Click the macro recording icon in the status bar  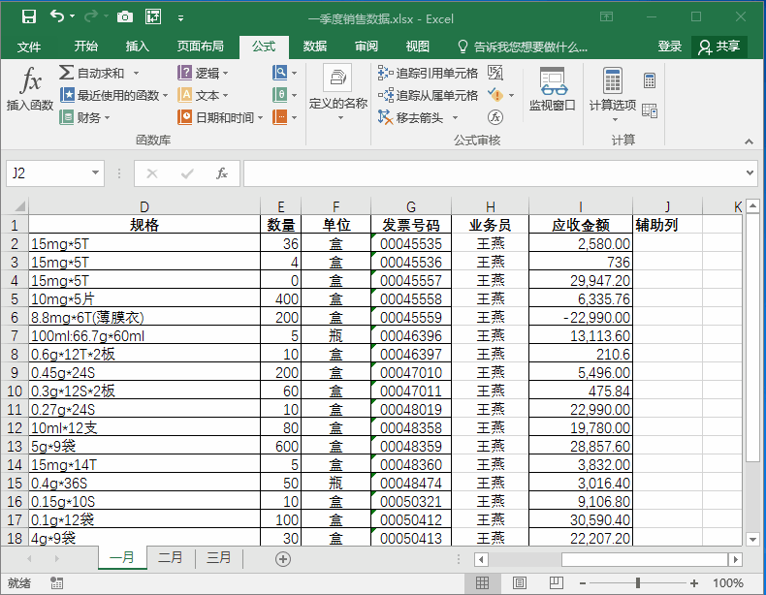(x=56, y=582)
